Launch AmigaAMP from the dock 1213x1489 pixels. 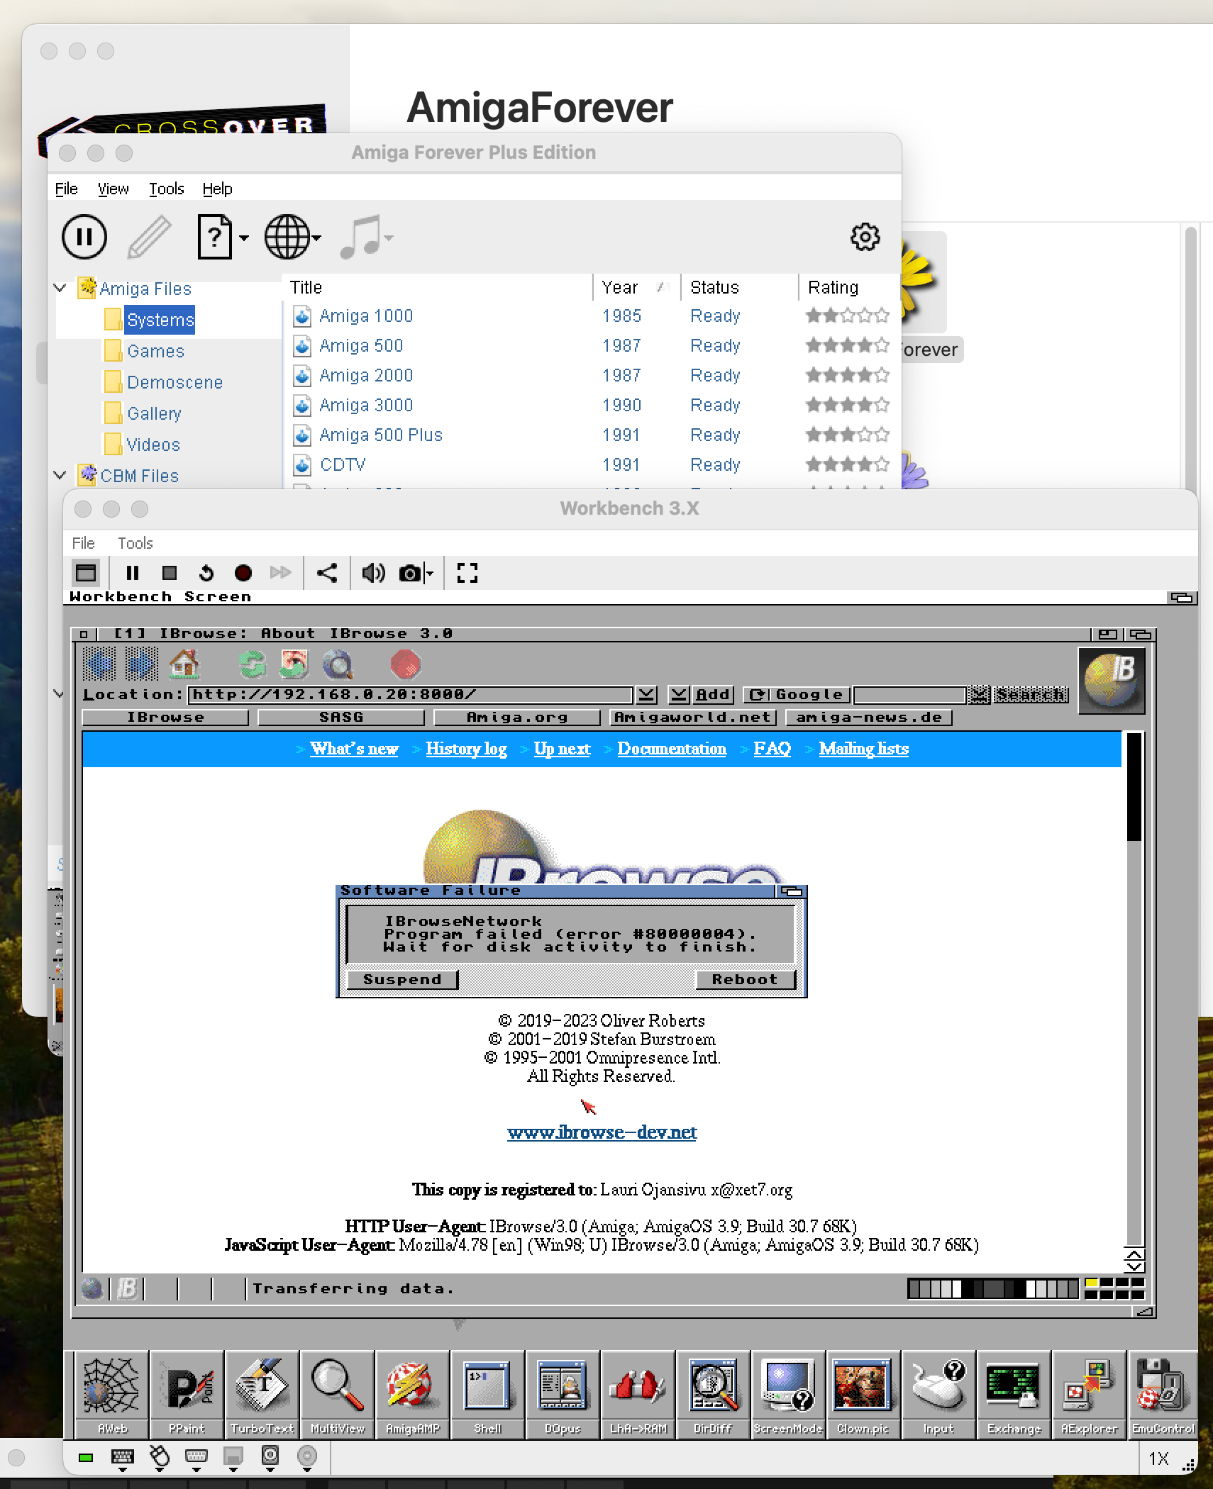pos(413,1395)
